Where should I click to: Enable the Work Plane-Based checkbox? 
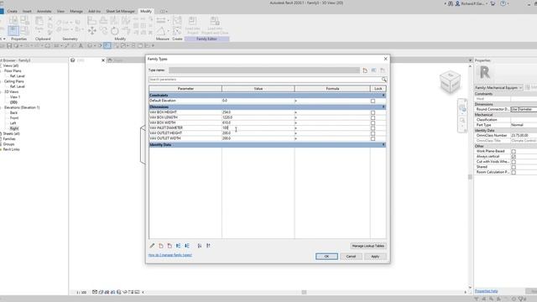click(514, 151)
